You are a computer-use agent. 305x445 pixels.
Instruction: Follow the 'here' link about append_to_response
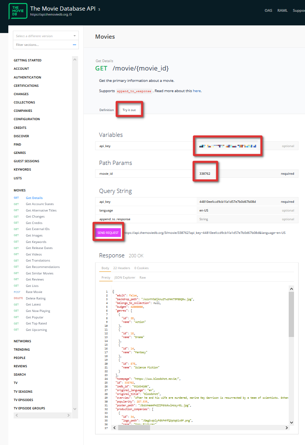197,91
